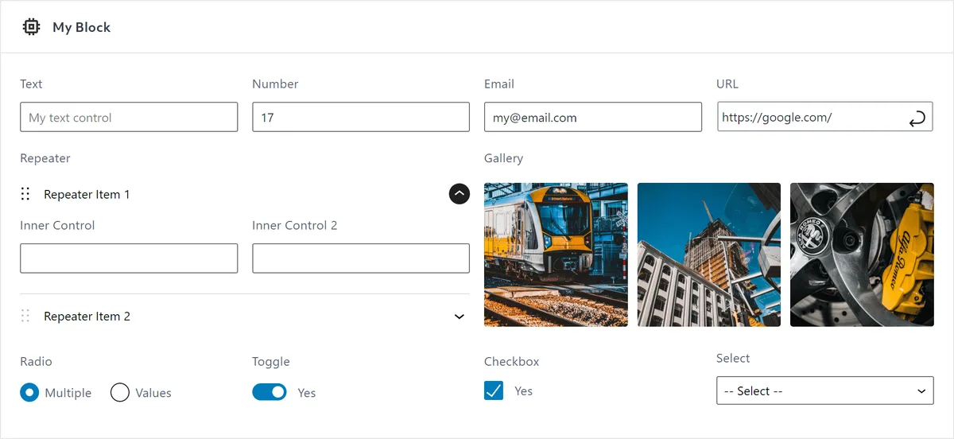Focus the Text input field
The height and width of the screenshot is (439, 954).
coord(129,117)
